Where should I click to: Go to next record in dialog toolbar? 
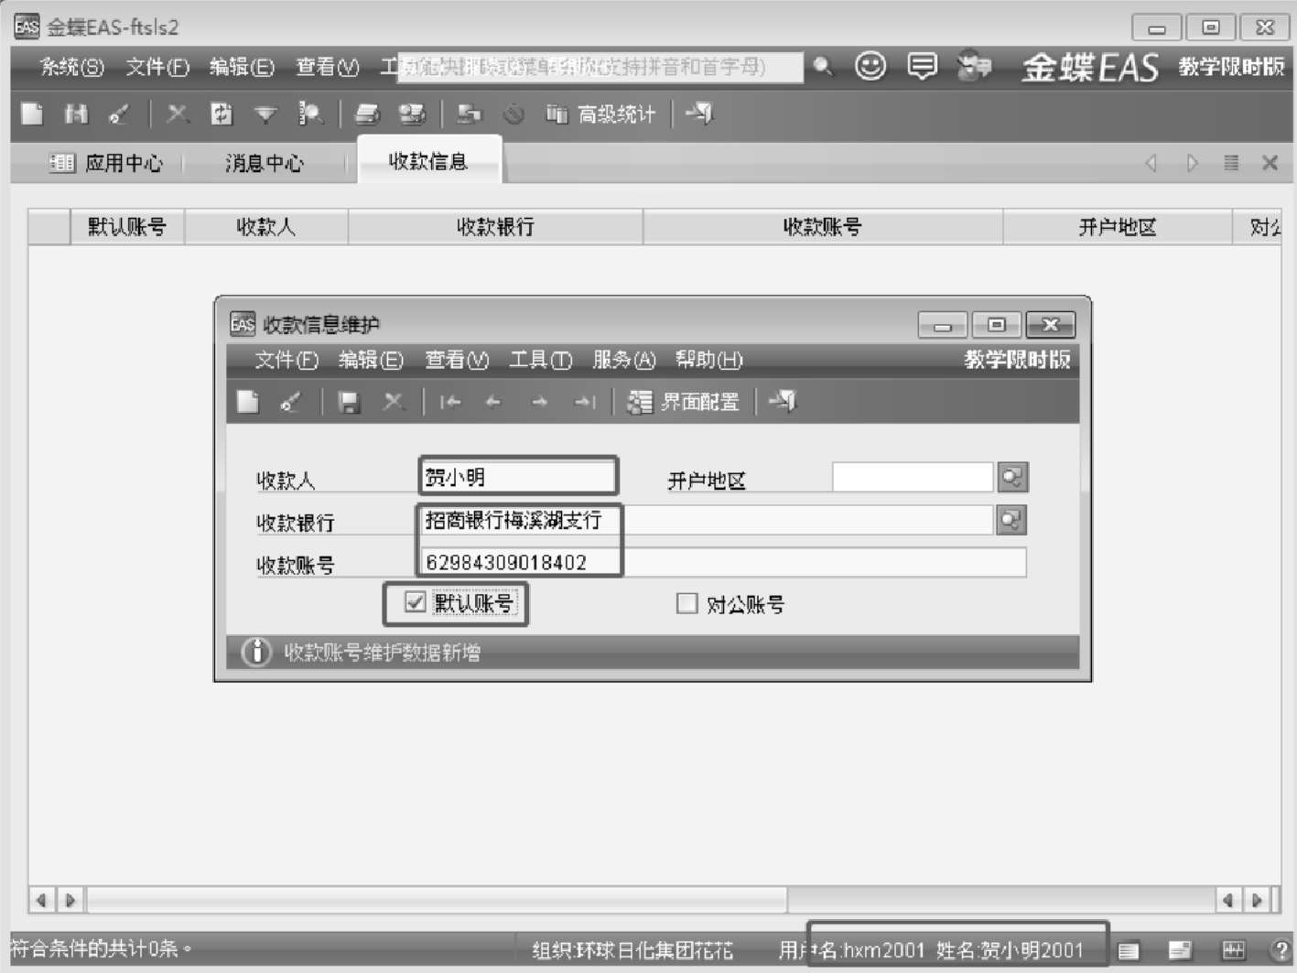[539, 402]
